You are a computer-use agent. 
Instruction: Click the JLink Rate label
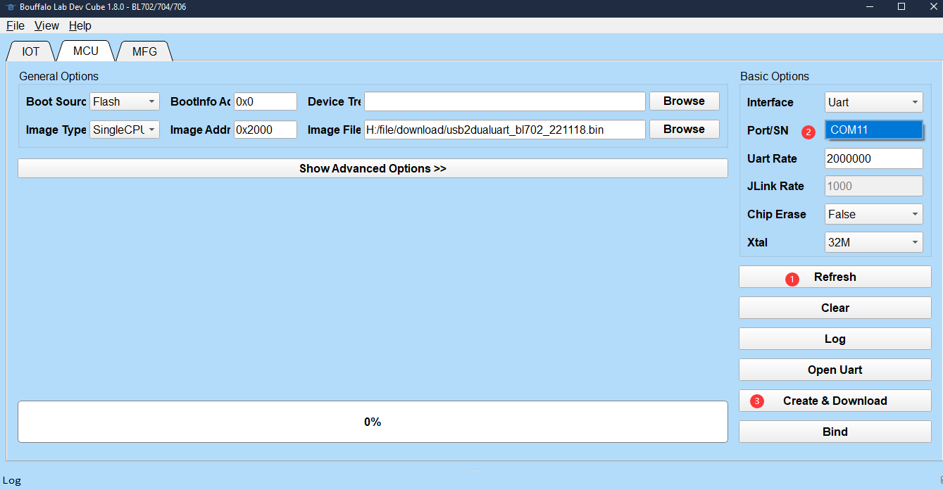click(x=775, y=187)
